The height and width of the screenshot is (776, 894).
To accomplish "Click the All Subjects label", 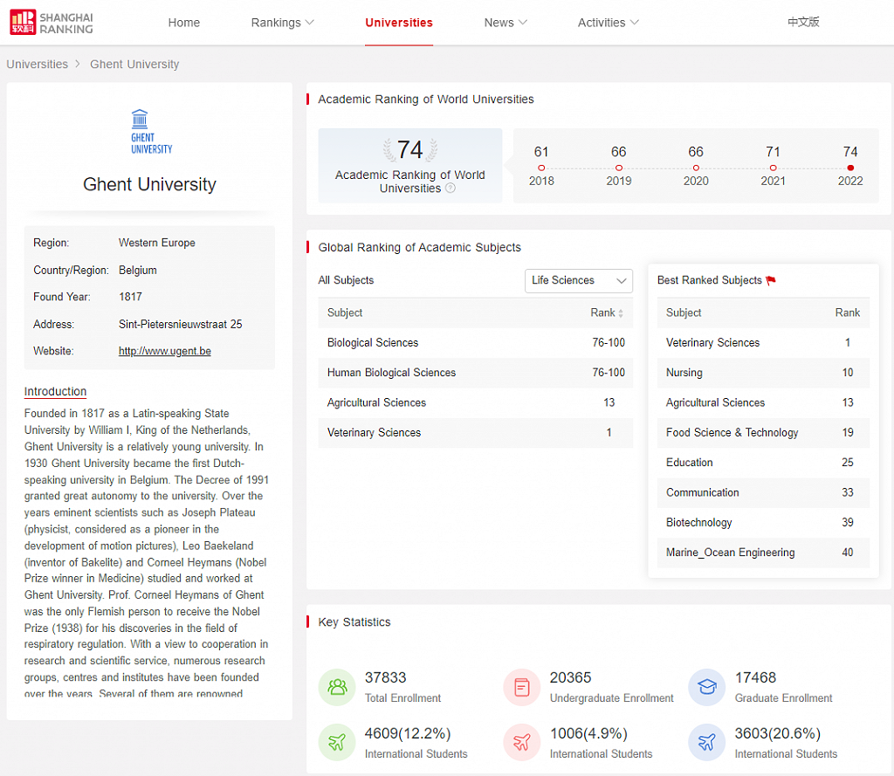I will 346,280.
